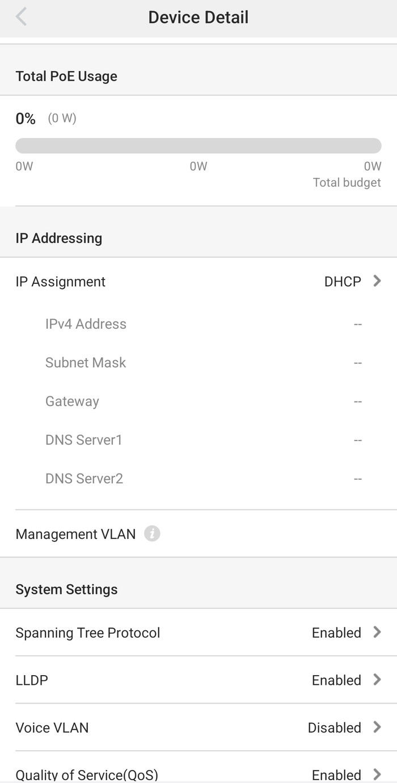Open the Voice VLAN settings row
The height and width of the screenshot is (783, 397).
(x=198, y=727)
